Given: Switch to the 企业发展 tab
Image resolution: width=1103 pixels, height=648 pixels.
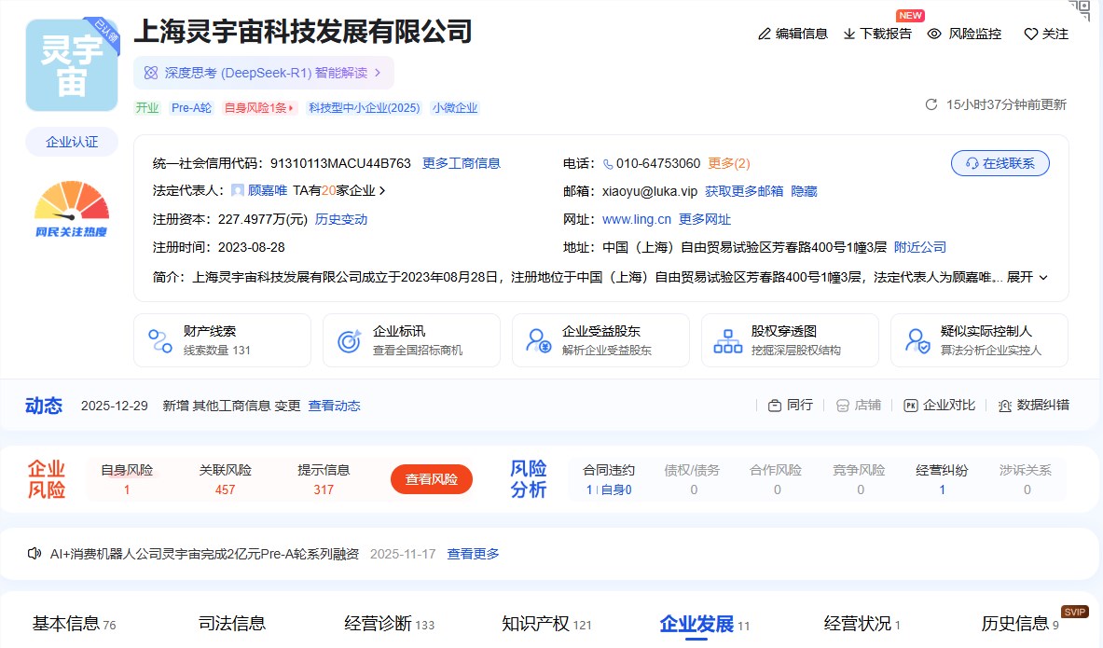Looking at the screenshot, I should point(697,625).
